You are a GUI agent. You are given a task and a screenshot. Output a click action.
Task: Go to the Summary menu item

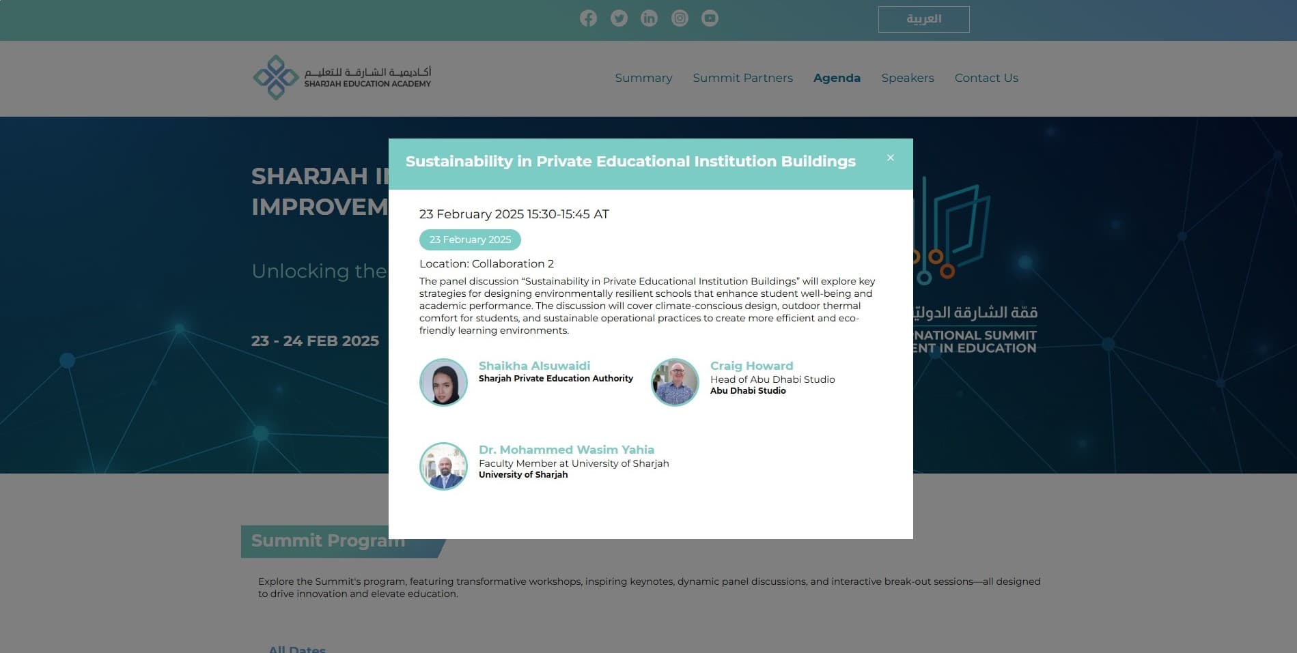click(x=643, y=78)
